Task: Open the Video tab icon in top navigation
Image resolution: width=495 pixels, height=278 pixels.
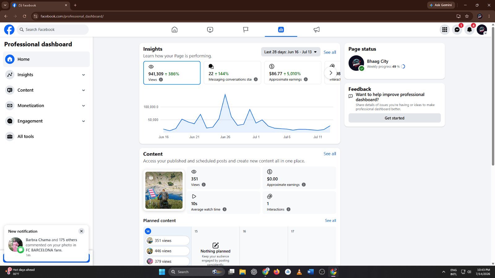Action: click(210, 30)
